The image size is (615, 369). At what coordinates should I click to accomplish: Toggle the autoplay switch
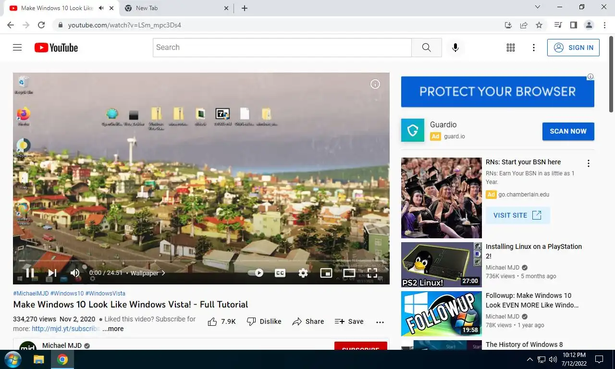pyautogui.click(x=256, y=273)
